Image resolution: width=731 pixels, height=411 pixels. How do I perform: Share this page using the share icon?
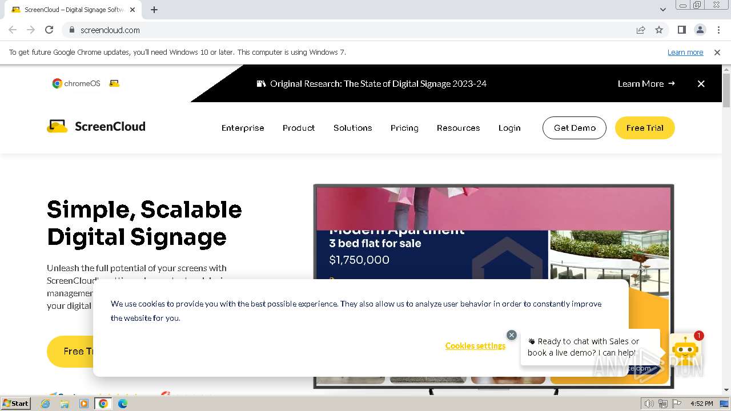click(641, 30)
